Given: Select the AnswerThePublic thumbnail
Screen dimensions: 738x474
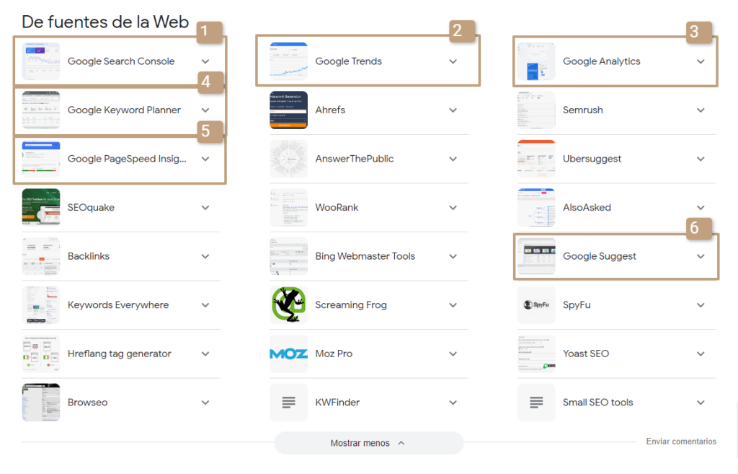Looking at the screenshot, I should [288, 159].
